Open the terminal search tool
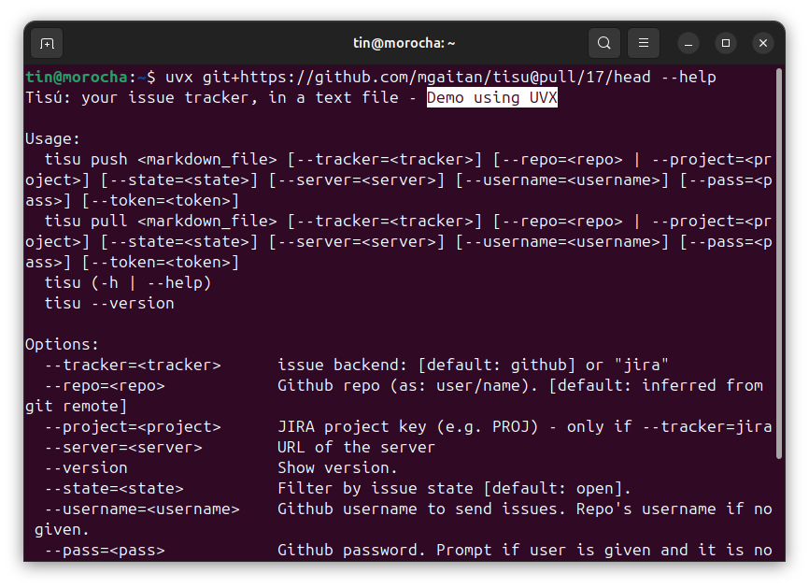 pos(604,43)
